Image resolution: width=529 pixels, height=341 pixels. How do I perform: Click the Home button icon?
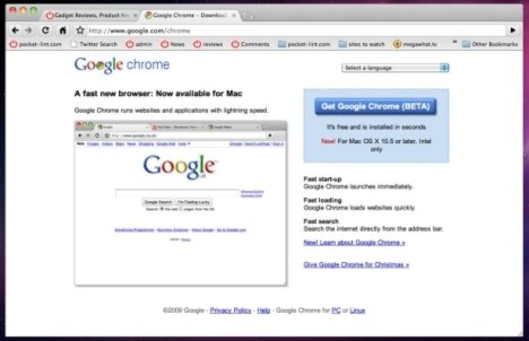click(64, 31)
